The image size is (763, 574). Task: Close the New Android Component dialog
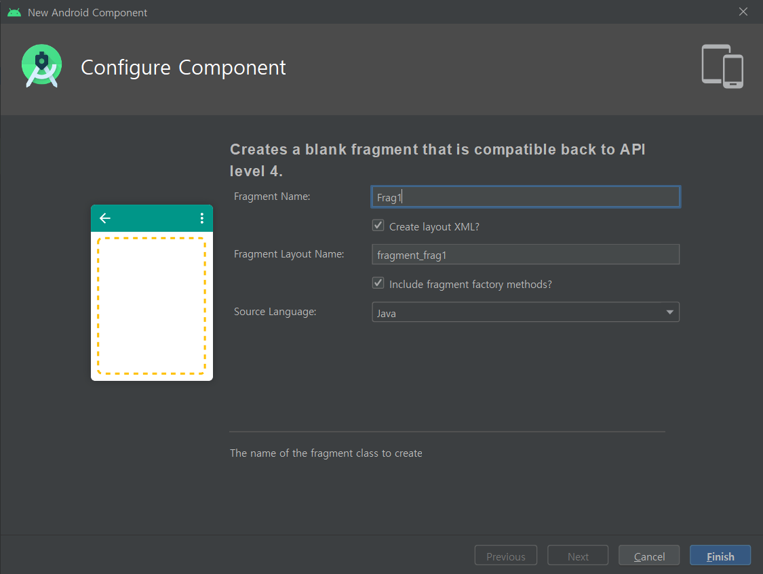tap(743, 12)
